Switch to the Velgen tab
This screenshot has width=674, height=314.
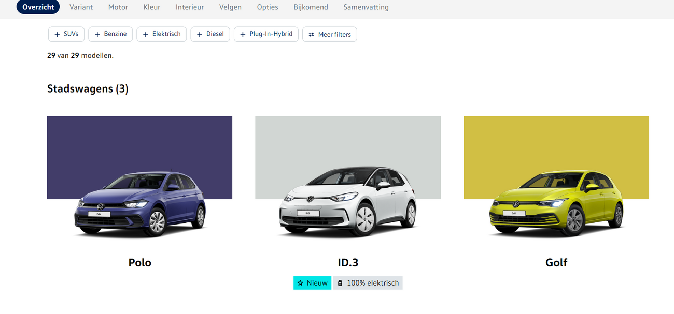tap(230, 7)
